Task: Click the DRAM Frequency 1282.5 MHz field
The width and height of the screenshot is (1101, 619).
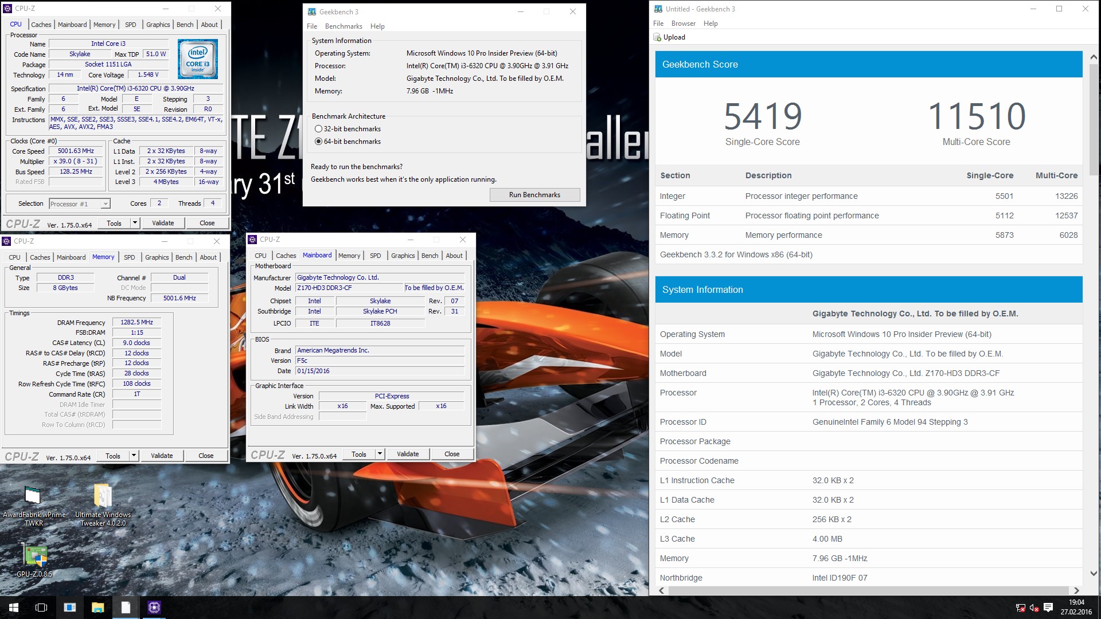Action: 136,323
